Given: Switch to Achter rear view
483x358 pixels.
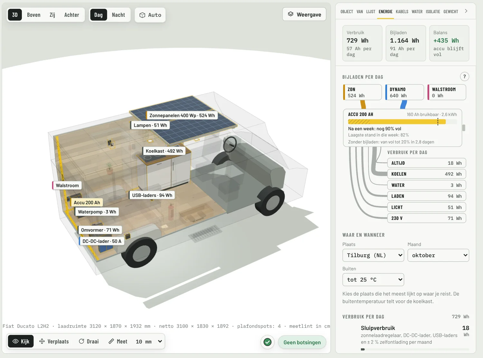Looking at the screenshot, I should click(x=71, y=15).
